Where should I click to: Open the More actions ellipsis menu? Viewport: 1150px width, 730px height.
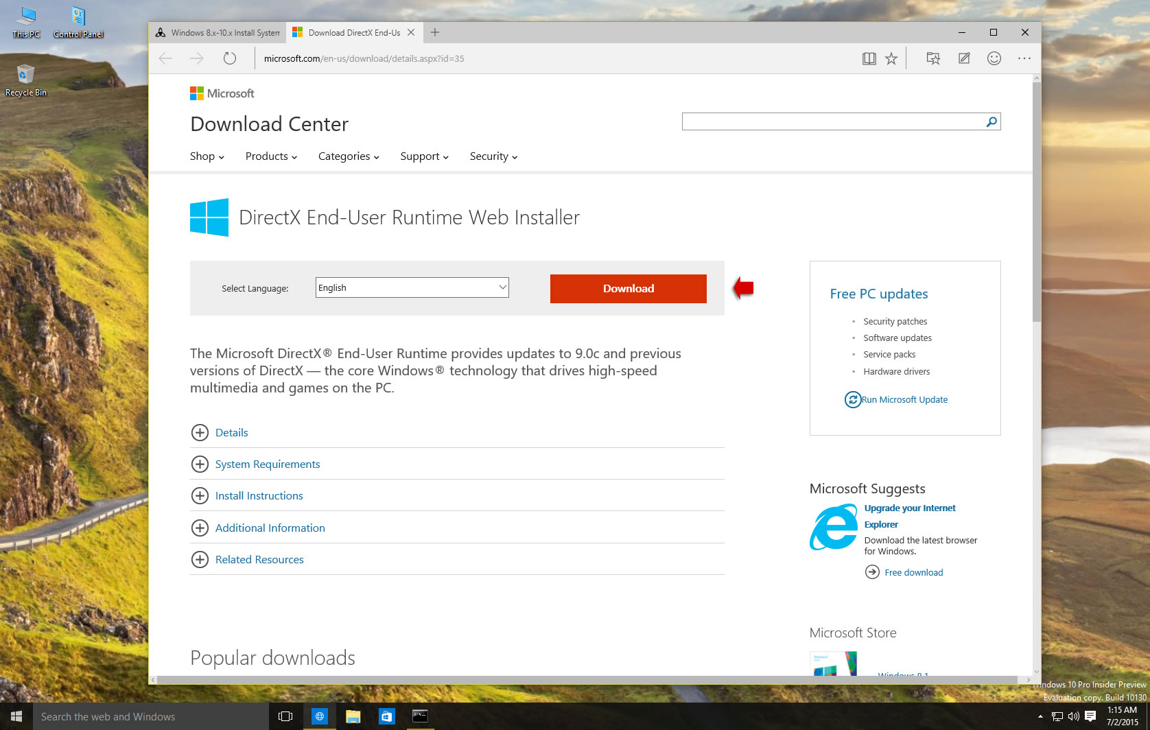click(x=1024, y=58)
